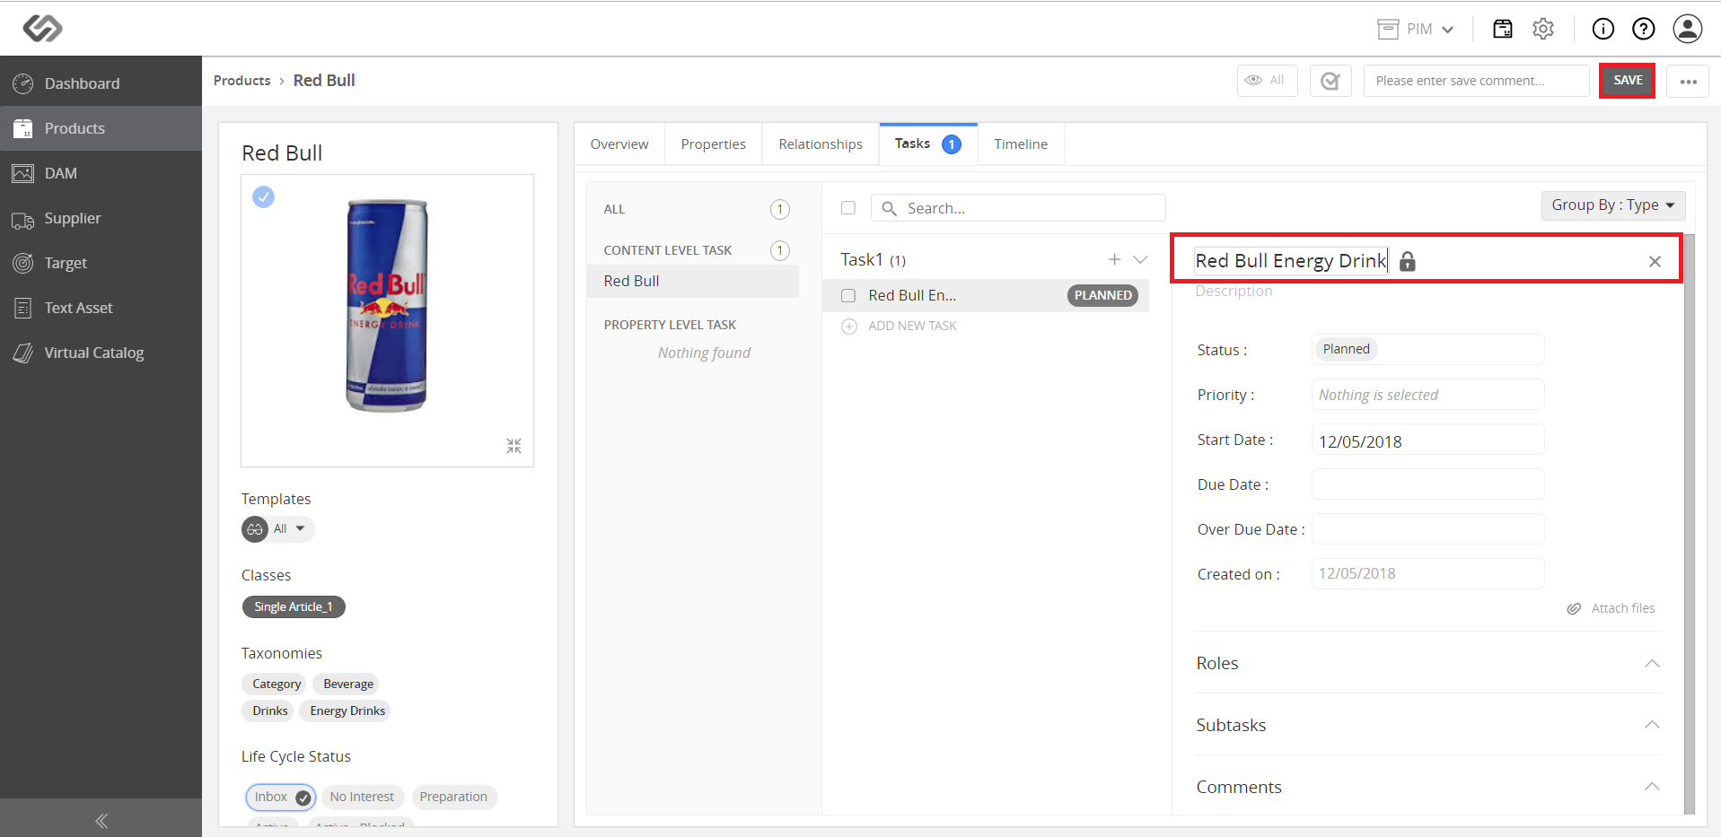Open the Group By Type dropdown
1721x837 pixels.
click(1613, 205)
